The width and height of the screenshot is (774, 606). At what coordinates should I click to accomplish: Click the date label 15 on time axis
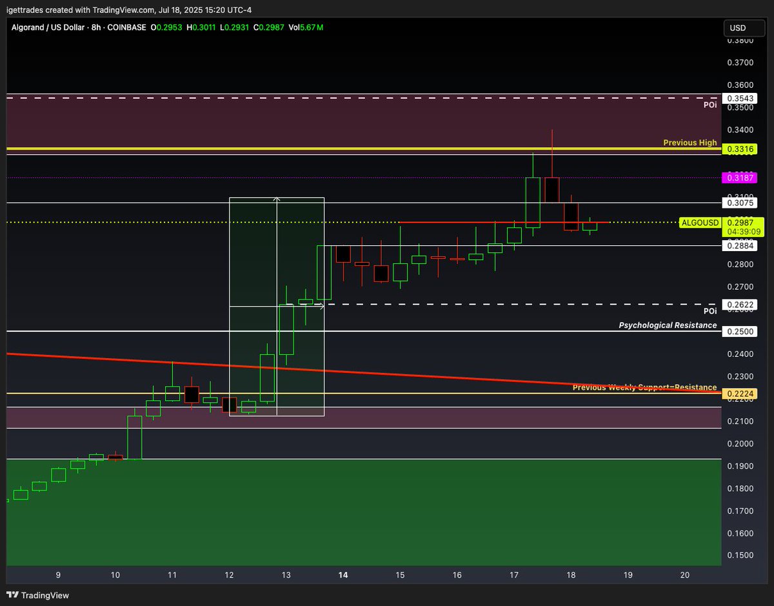click(400, 575)
